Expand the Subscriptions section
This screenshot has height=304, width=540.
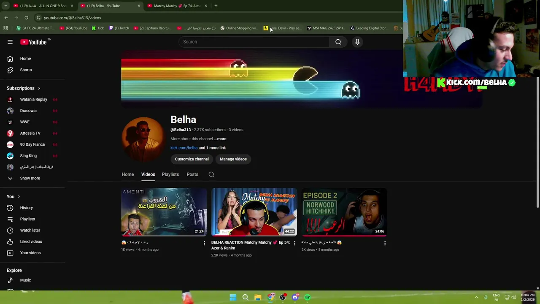pyautogui.click(x=24, y=88)
